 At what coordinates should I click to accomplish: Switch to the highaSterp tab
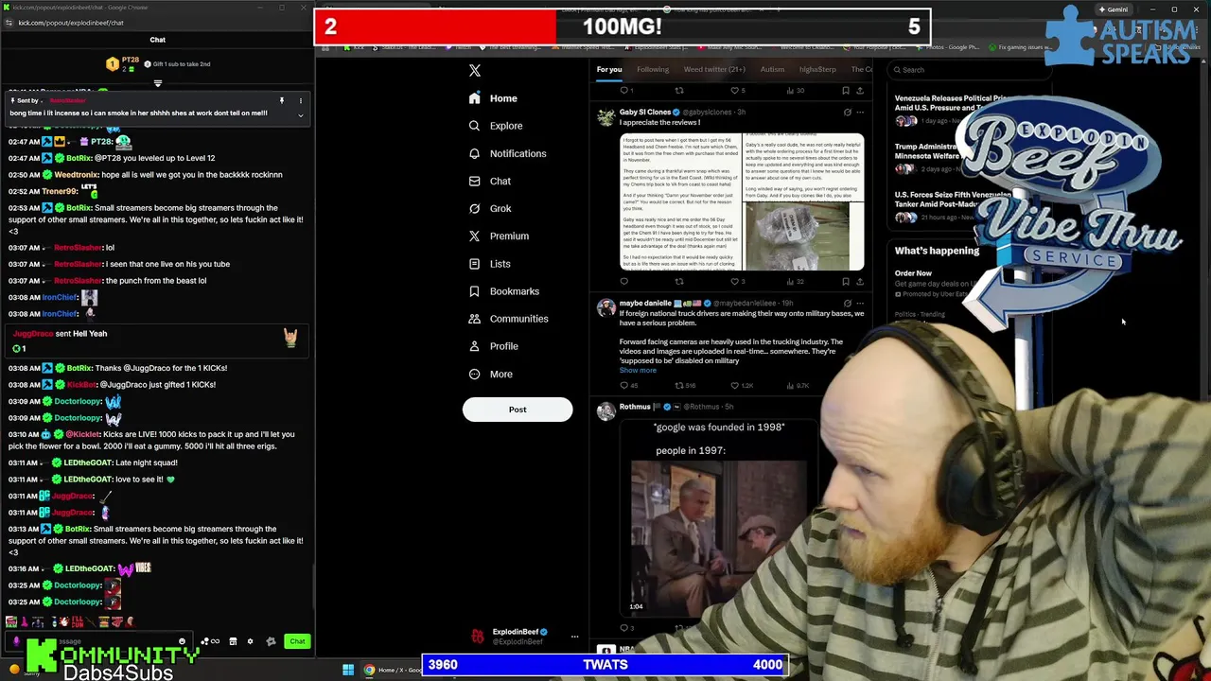click(x=817, y=69)
